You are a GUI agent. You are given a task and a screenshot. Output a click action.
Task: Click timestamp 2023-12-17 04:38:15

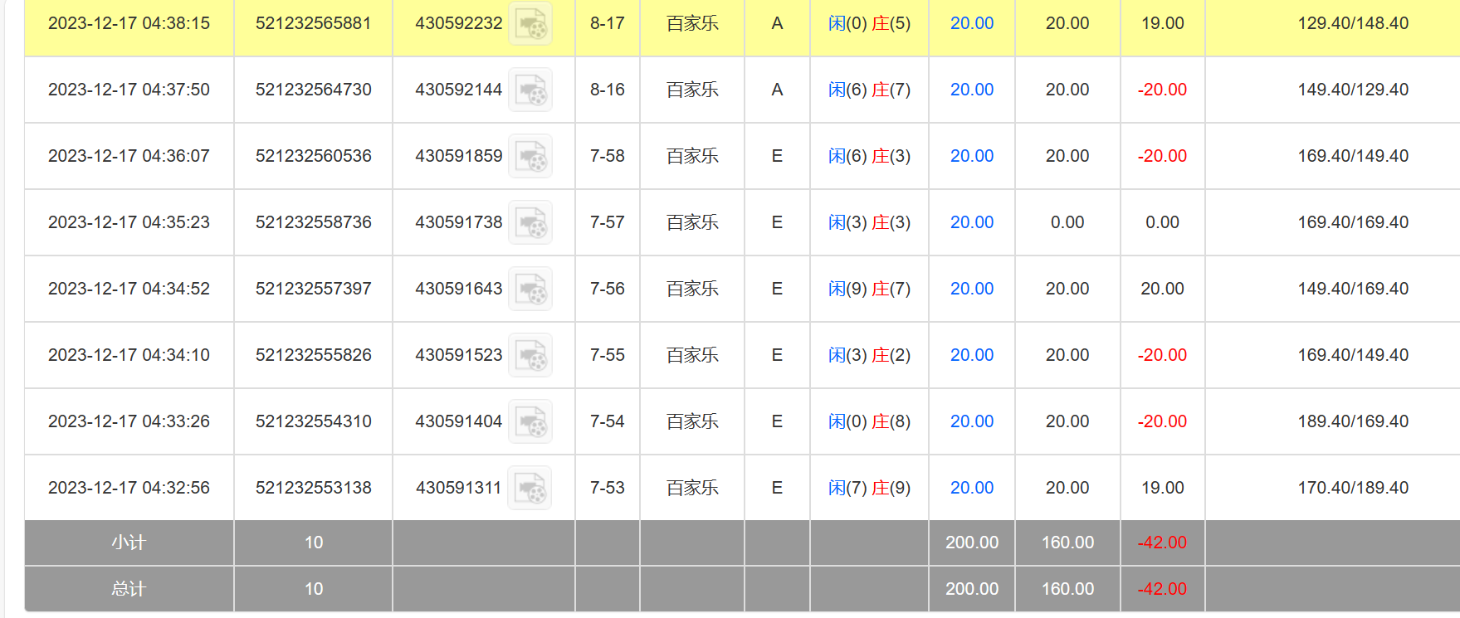pos(129,23)
